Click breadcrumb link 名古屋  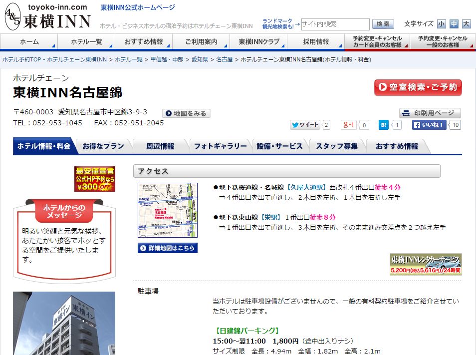(x=225, y=59)
